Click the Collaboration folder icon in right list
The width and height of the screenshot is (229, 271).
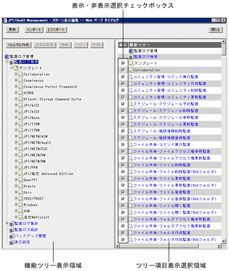tap(131, 70)
